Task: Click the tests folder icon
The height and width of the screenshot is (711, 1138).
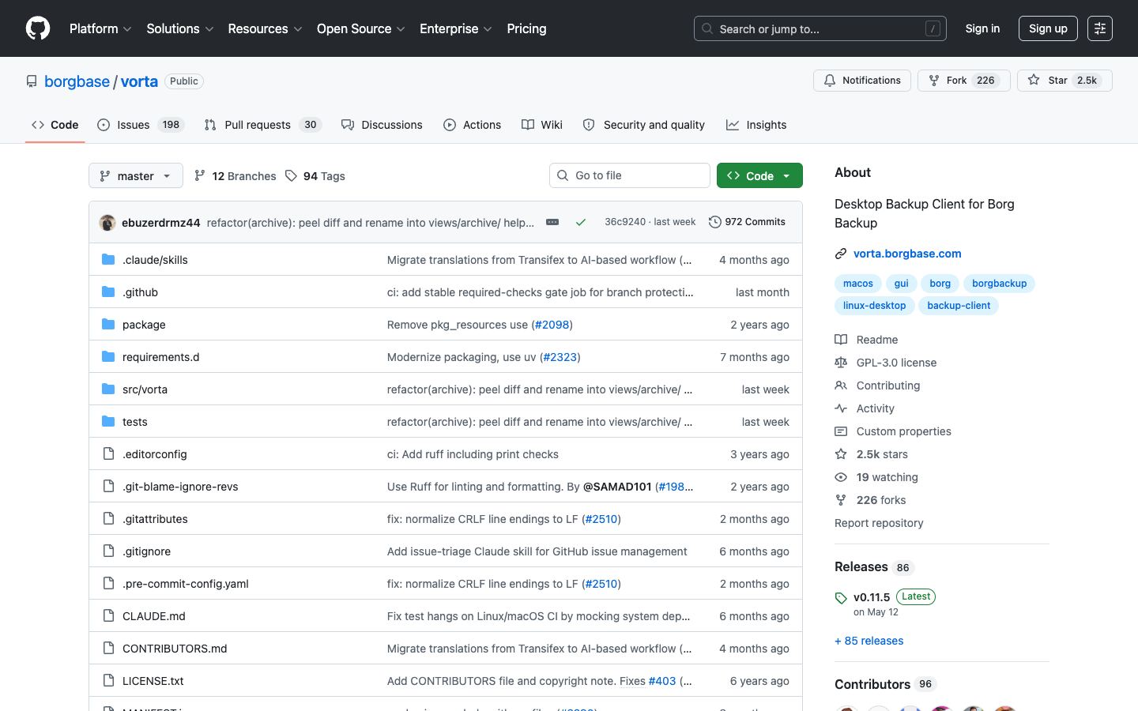Action: click(108, 421)
